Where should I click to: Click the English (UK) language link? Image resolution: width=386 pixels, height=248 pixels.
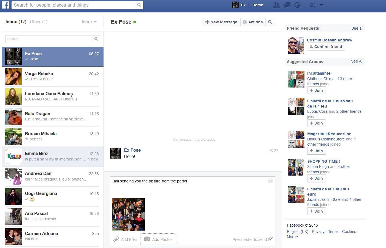(298, 232)
